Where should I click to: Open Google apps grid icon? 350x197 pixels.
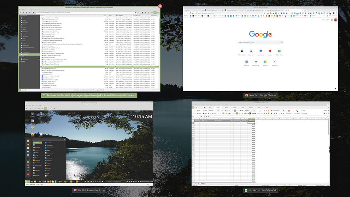332,20
